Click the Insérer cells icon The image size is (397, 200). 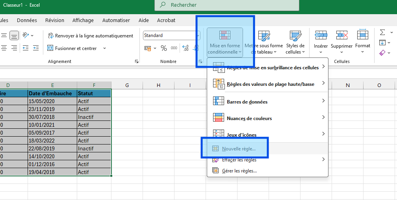click(x=321, y=35)
